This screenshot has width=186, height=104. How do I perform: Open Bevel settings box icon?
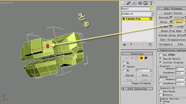tap(171, 22)
